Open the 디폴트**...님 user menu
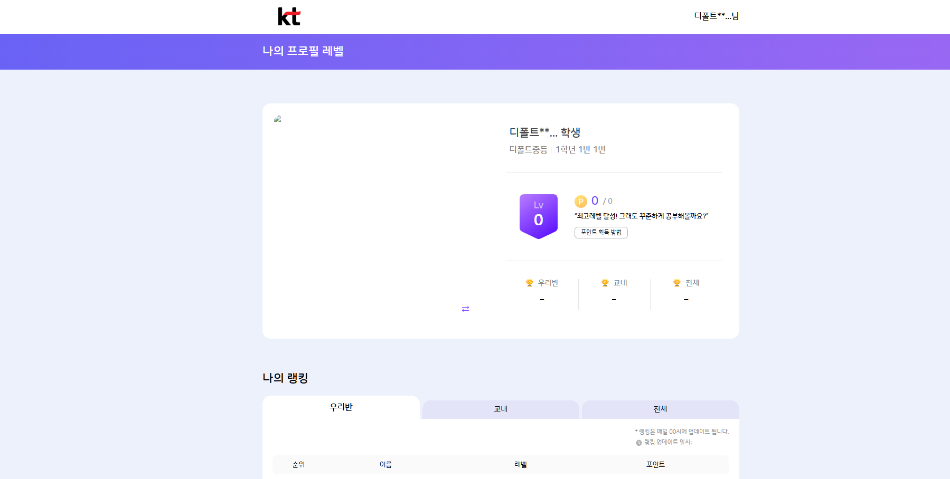The image size is (950, 479). [x=716, y=16]
